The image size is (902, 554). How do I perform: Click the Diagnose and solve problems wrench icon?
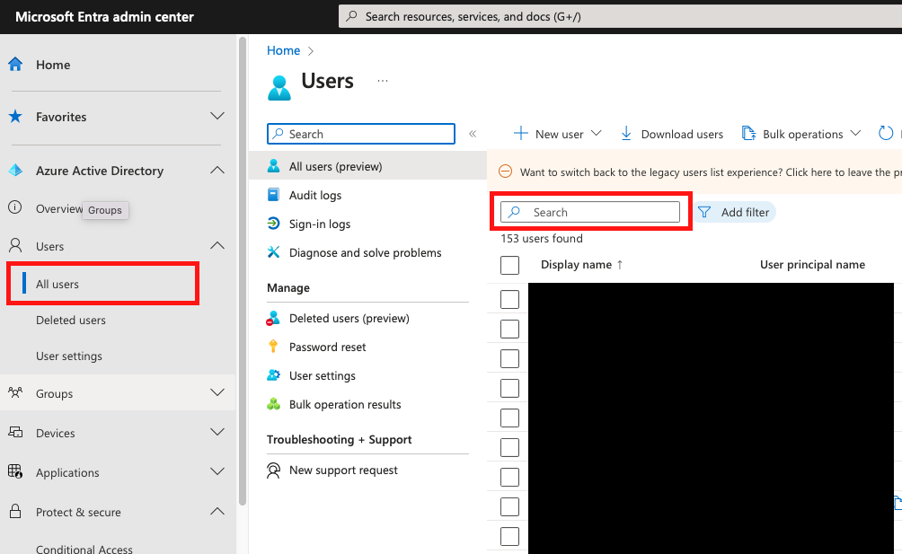tap(274, 252)
